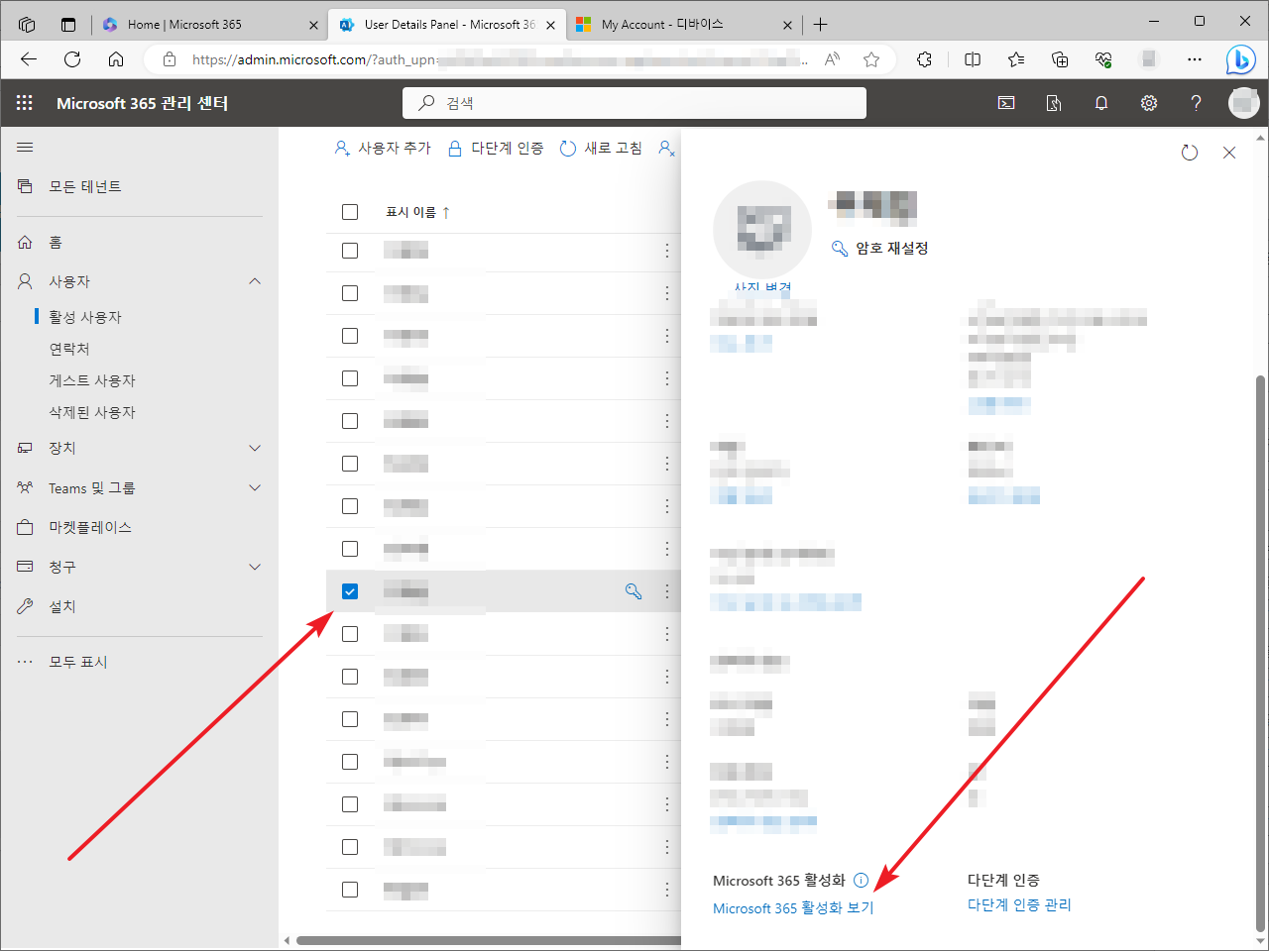Toggle the navigation menu hamburger

click(25, 147)
